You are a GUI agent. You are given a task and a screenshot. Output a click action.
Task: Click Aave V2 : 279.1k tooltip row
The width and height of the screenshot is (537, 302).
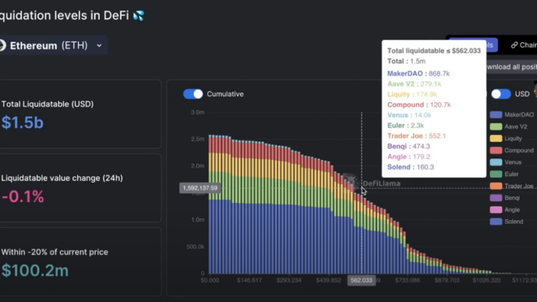coord(414,84)
